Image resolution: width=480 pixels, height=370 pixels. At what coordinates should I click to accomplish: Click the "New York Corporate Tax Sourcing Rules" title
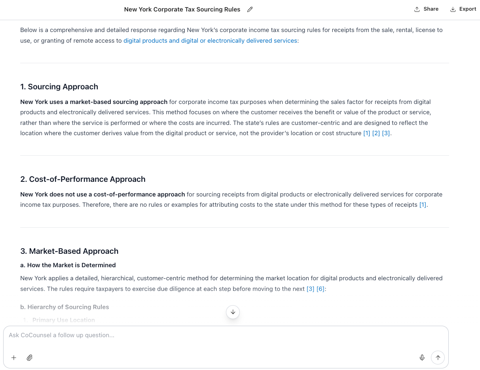click(182, 9)
